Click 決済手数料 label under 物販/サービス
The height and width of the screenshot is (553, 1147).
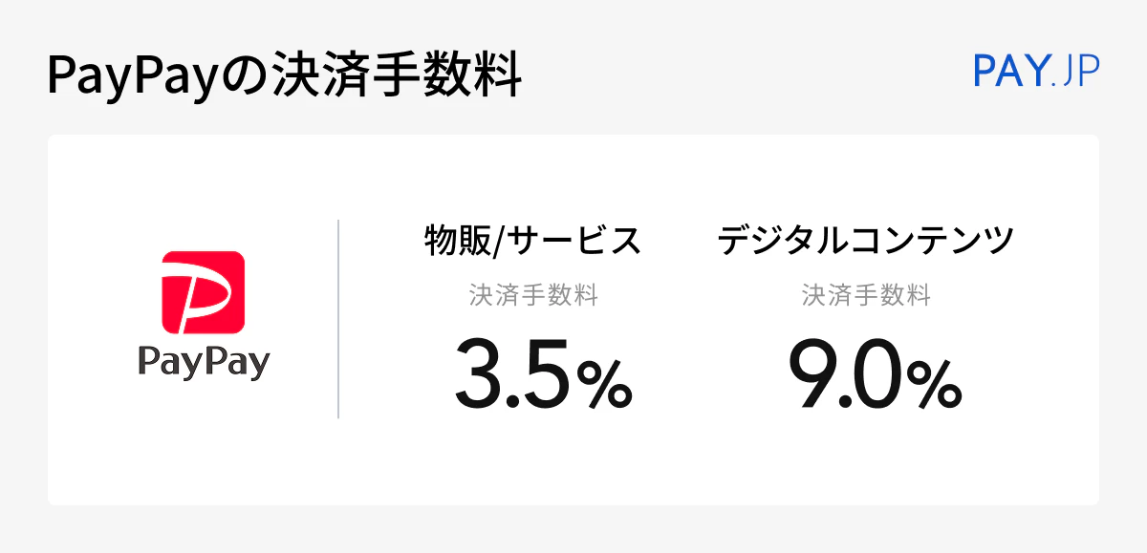[x=533, y=296]
